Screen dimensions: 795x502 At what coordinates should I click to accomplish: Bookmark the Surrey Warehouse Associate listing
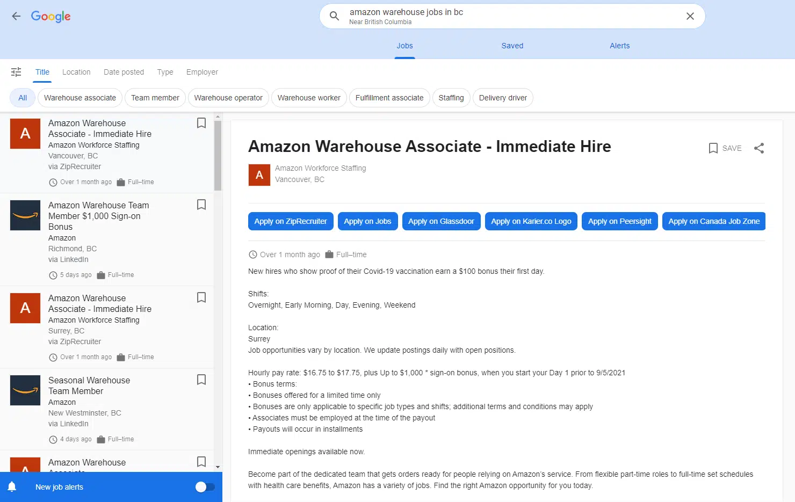(201, 297)
